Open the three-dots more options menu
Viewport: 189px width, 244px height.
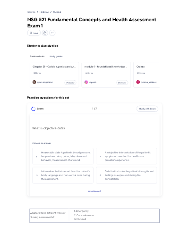52,33
